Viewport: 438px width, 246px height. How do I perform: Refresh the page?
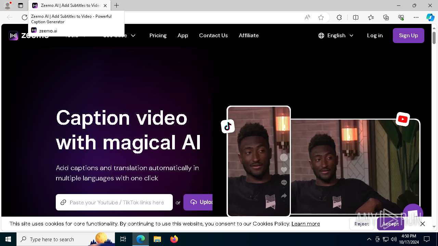tap(24, 17)
